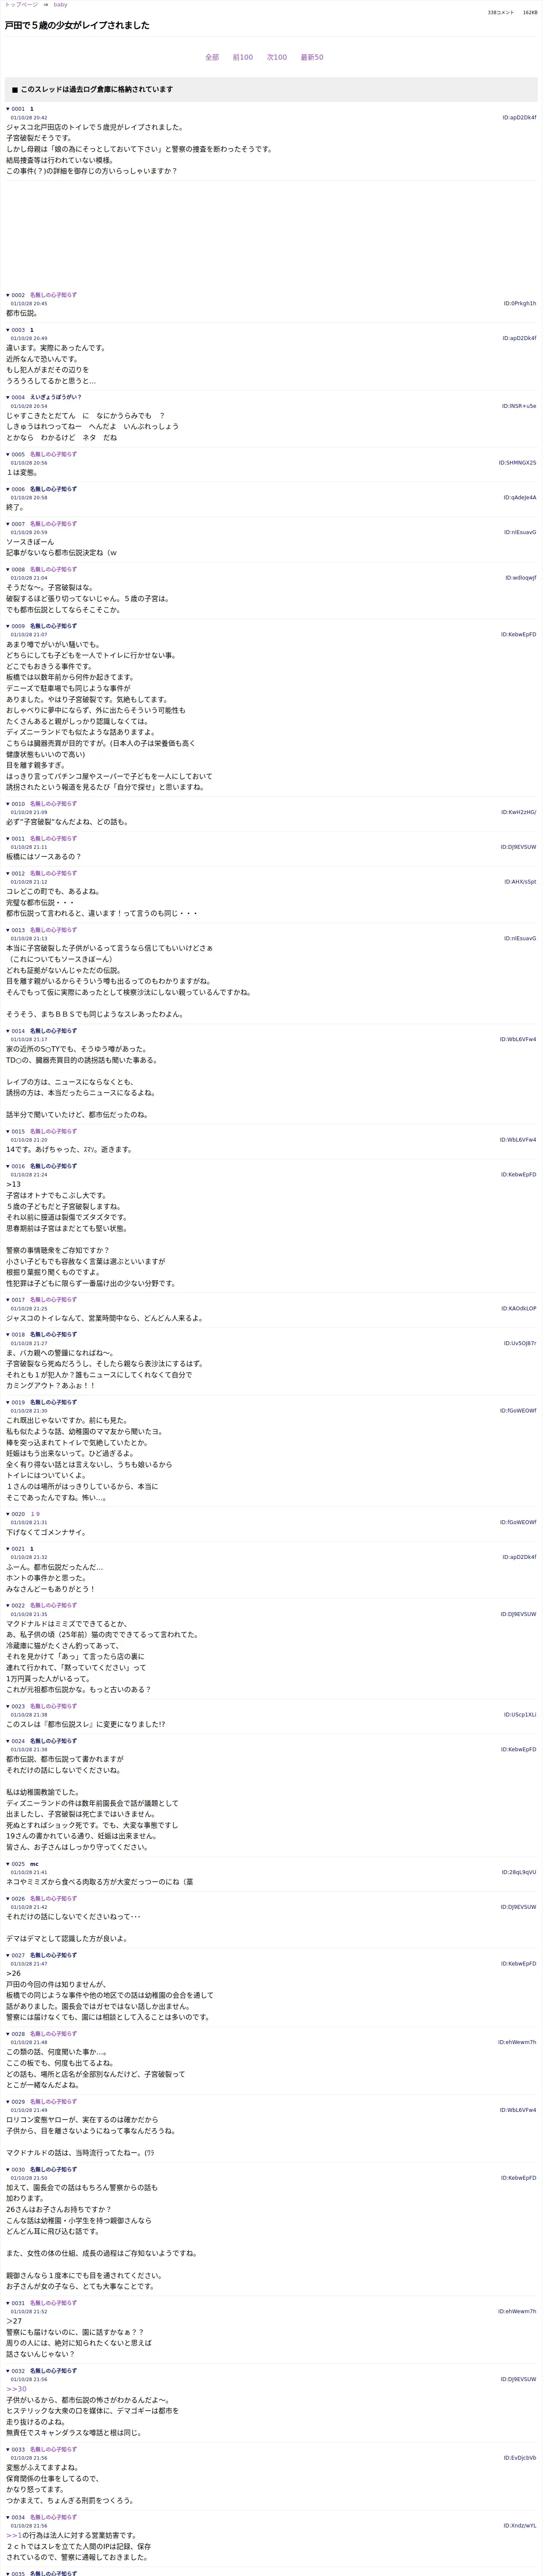Expand the ▼ arrow of post 0030
The image size is (551, 2576).
coord(8,2170)
